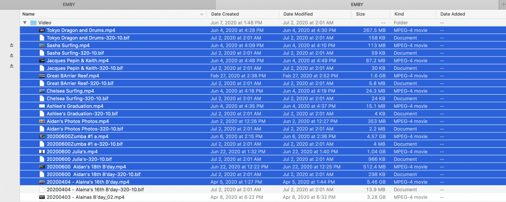Click the 13.9 MB size value
This screenshot has height=202, width=506.
click(376, 189)
